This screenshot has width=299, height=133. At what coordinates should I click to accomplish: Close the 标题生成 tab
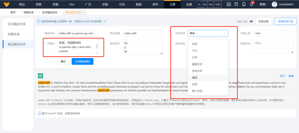click(37, 12)
